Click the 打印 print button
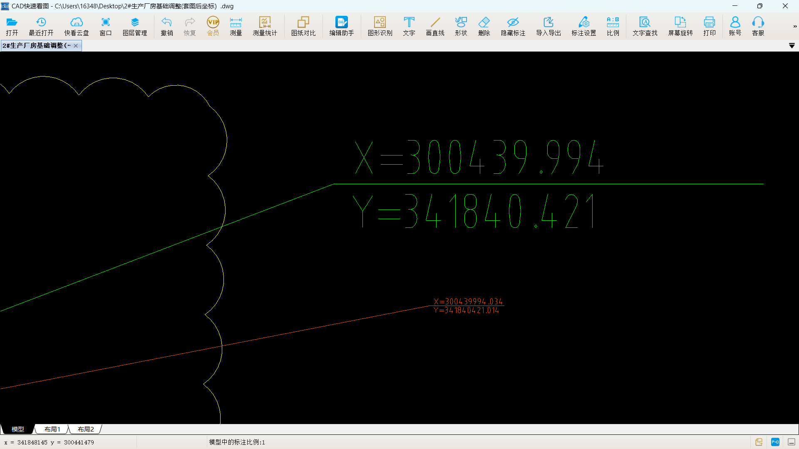 tap(710, 26)
